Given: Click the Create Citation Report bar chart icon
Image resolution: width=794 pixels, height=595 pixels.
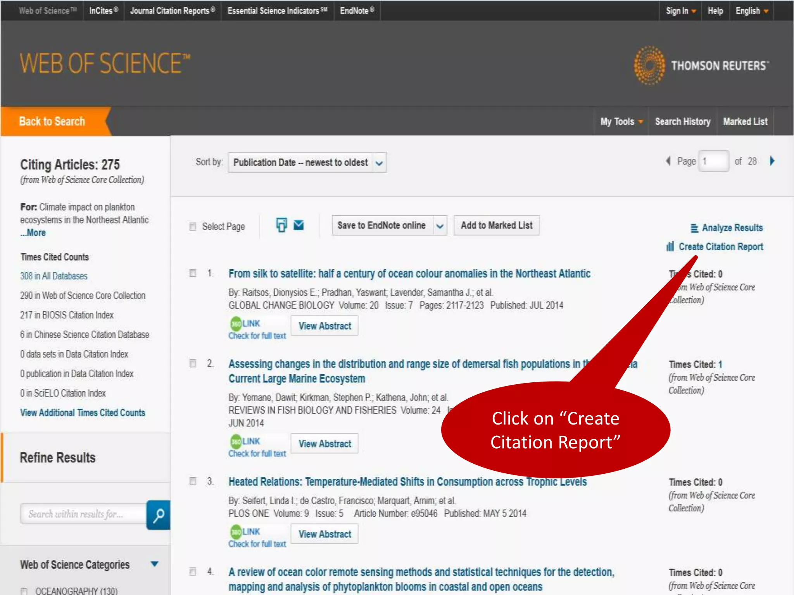Looking at the screenshot, I should tap(670, 246).
